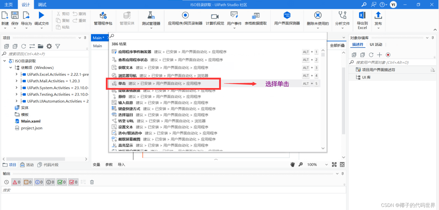Click the add plus icon in object repository
This screenshot has height=210, width=439.
(380, 55)
